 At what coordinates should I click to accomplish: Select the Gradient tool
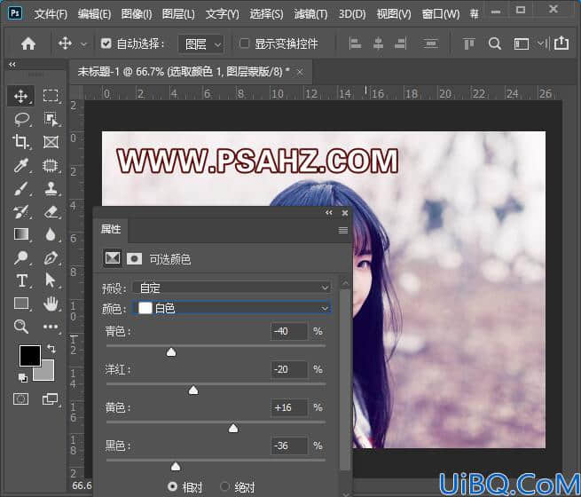pyautogui.click(x=21, y=234)
